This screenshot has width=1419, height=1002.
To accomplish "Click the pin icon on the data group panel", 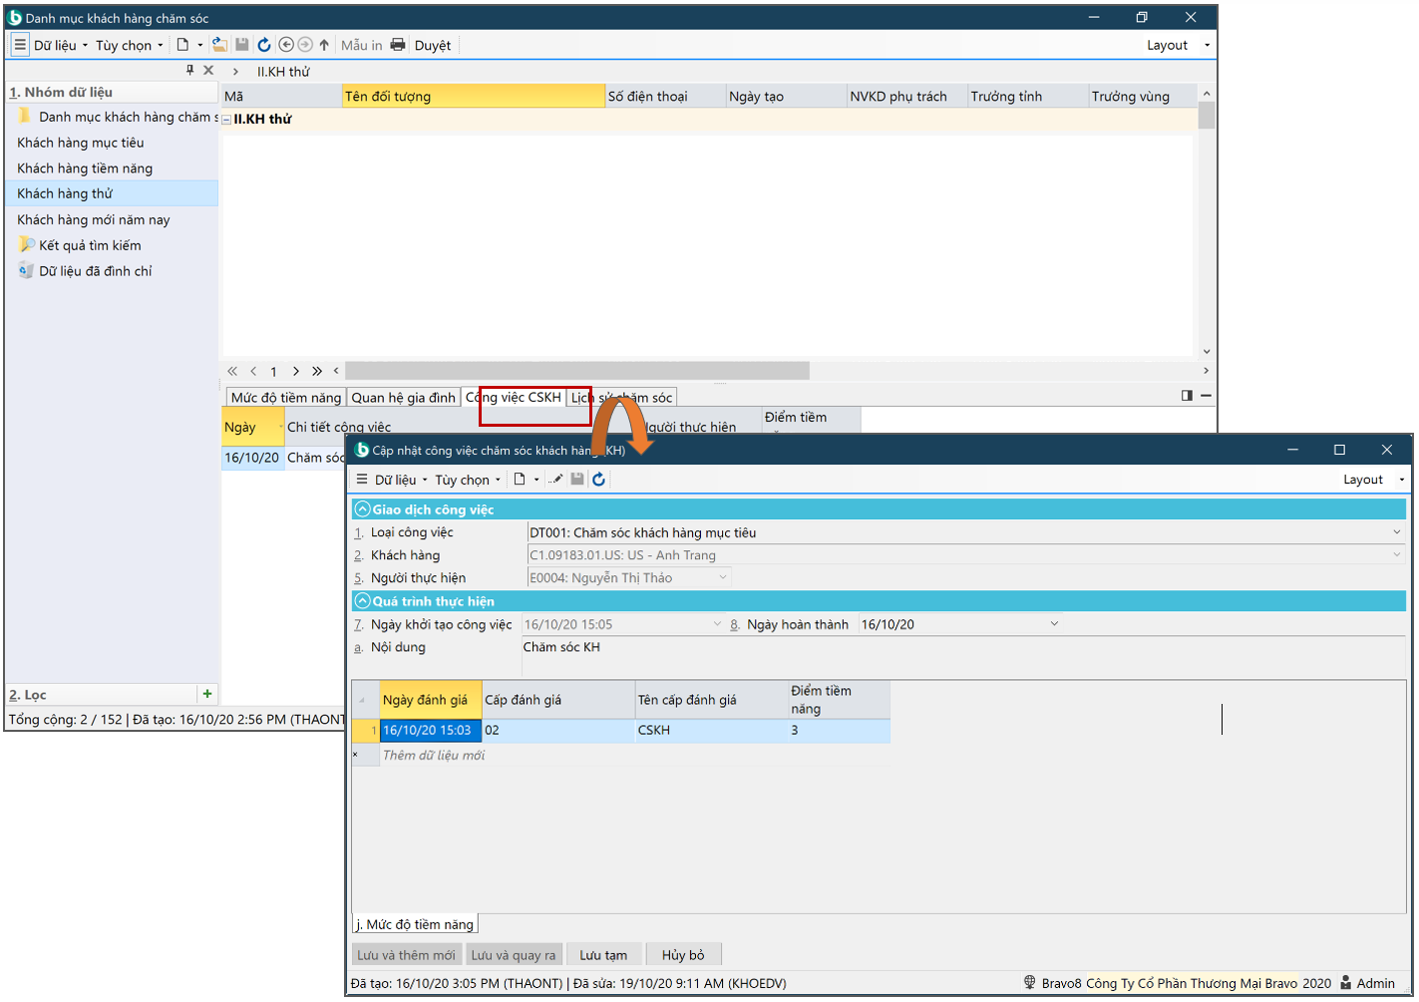I will [x=189, y=70].
